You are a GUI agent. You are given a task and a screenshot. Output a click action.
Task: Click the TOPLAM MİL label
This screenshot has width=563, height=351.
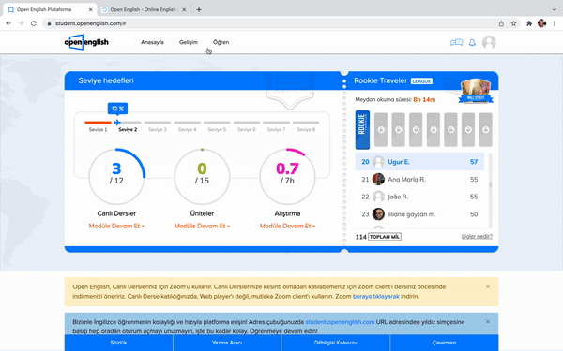tap(385, 237)
